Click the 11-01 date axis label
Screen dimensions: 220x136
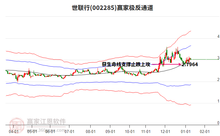click(x=146, y=132)
